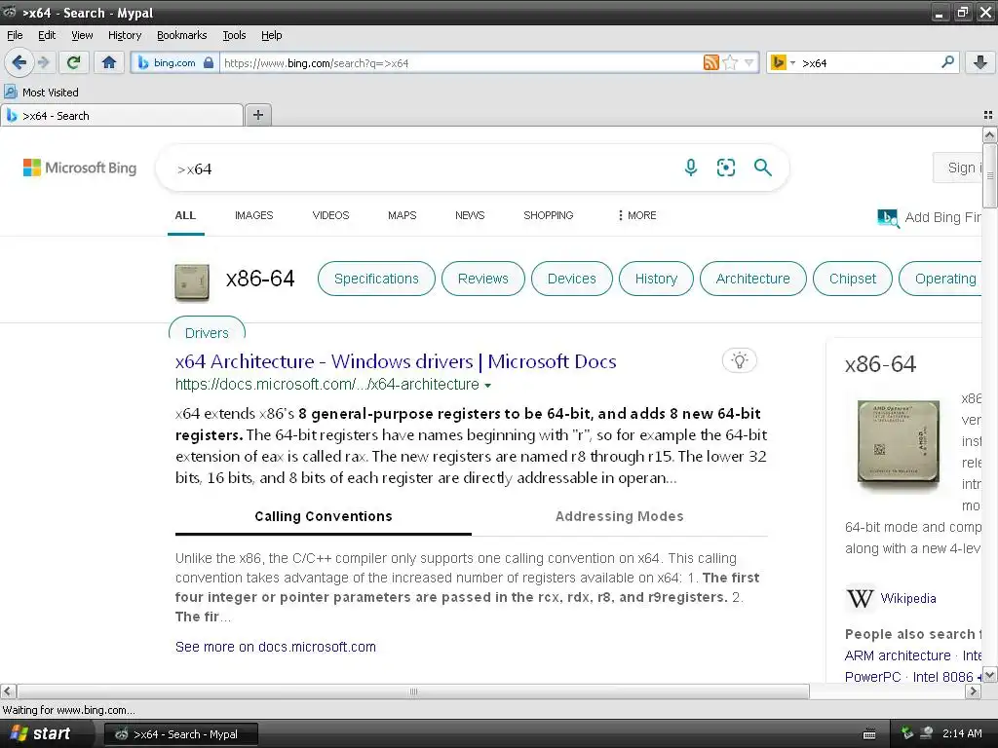
Task: Open visual search camera icon
Action: (725, 168)
